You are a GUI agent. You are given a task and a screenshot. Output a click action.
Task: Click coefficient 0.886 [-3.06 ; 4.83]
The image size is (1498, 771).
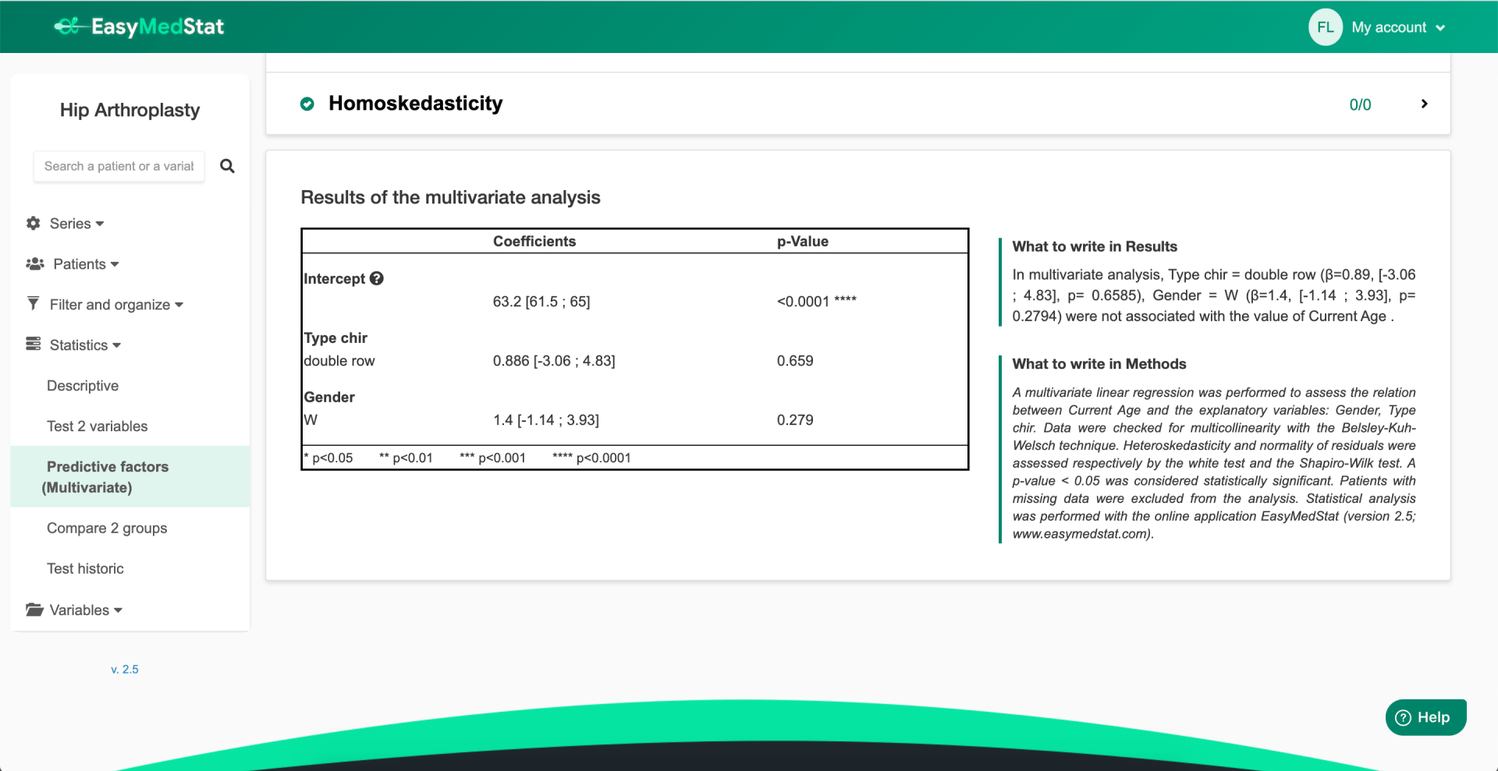(554, 361)
